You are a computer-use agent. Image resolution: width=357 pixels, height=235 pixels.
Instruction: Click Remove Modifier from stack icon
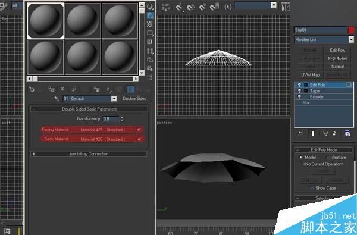[x=334, y=133]
